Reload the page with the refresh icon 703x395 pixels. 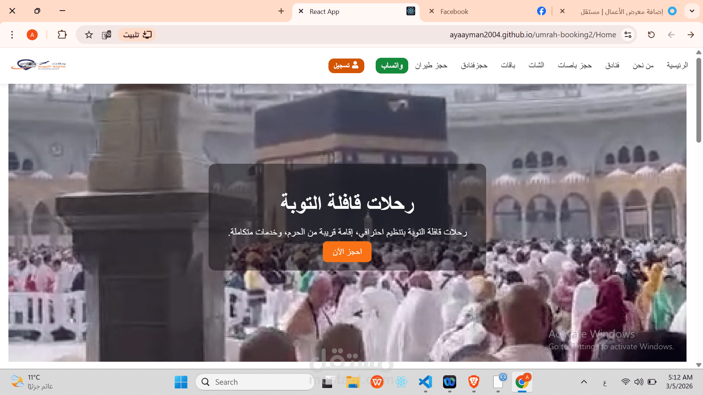tap(651, 34)
